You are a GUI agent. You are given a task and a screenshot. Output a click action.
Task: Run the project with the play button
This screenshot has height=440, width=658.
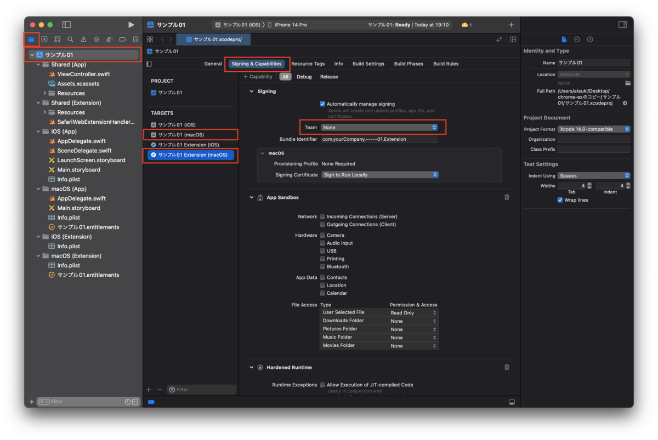tap(131, 25)
